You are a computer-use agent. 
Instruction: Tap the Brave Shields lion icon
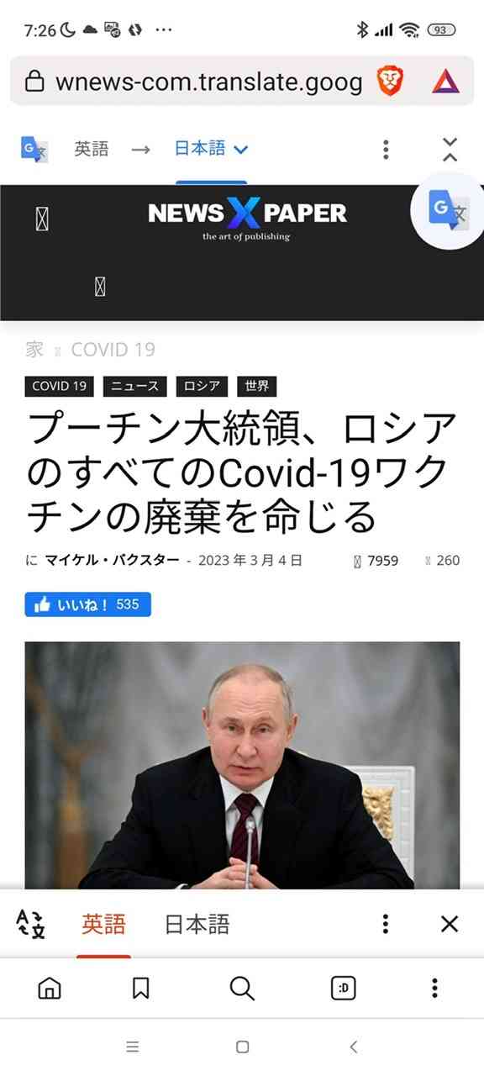[x=390, y=81]
